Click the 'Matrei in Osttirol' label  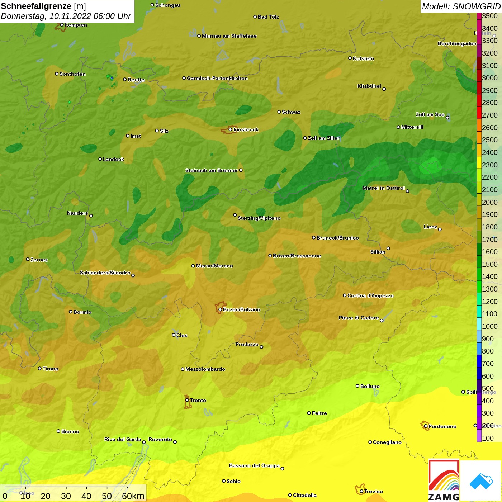pos(384,188)
